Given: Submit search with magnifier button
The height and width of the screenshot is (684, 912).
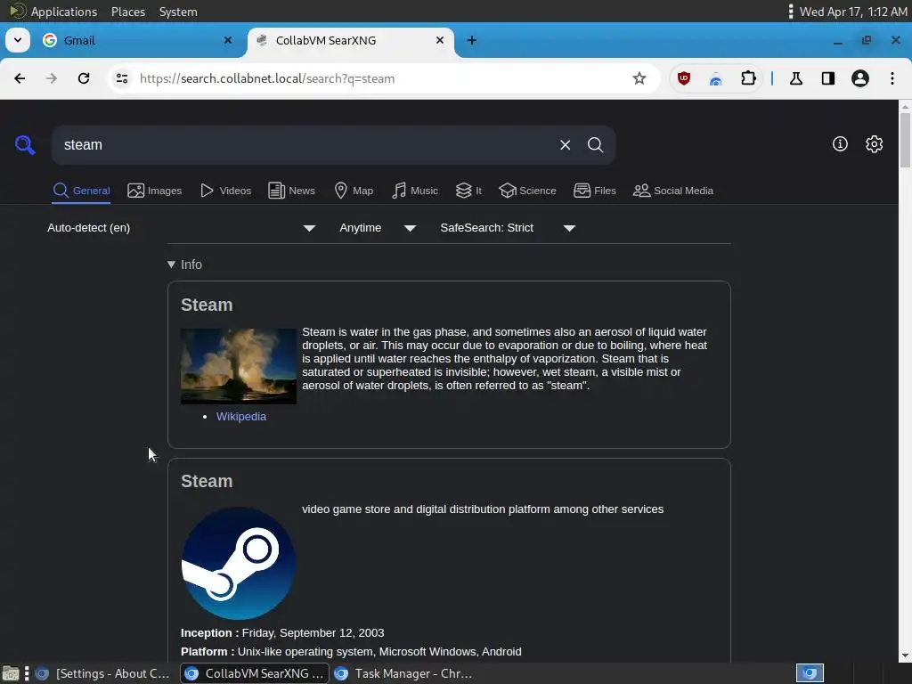Looking at the screenshot, I should [595, 145].
